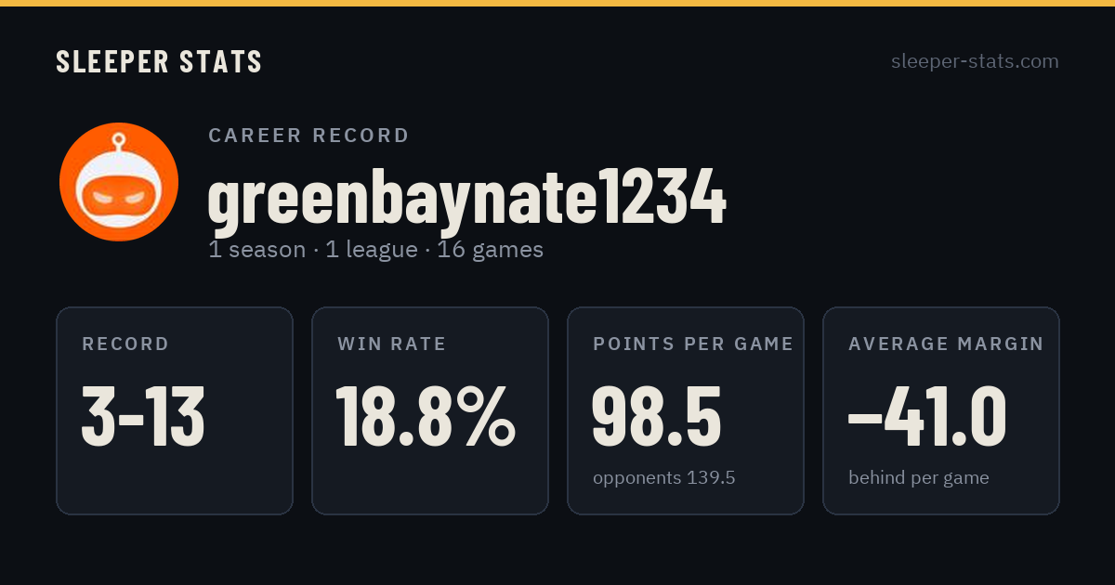Click the 18.8% win rate value
The image size is (1115, 585).
click(426, 416)
